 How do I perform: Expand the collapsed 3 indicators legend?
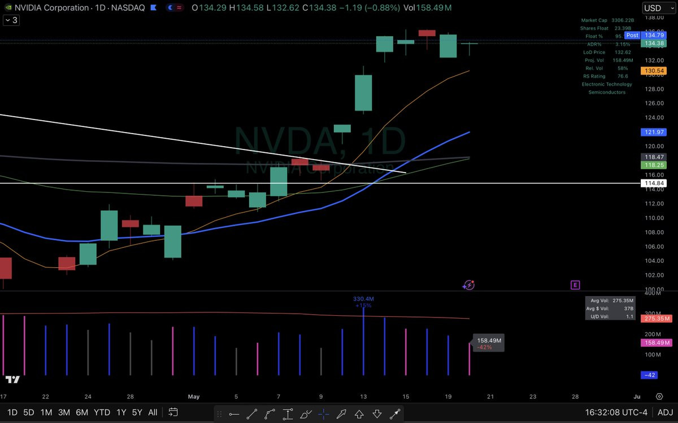click(x=10, y=20)
